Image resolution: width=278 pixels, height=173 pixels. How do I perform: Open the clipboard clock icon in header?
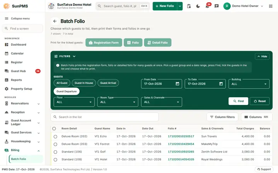[189, 6]
